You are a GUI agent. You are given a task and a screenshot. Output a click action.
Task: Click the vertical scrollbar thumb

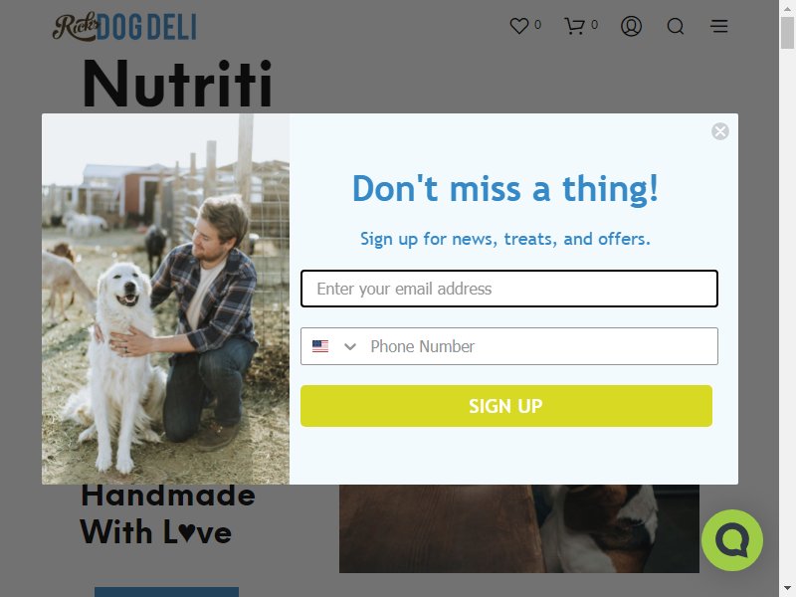[787, 33]
